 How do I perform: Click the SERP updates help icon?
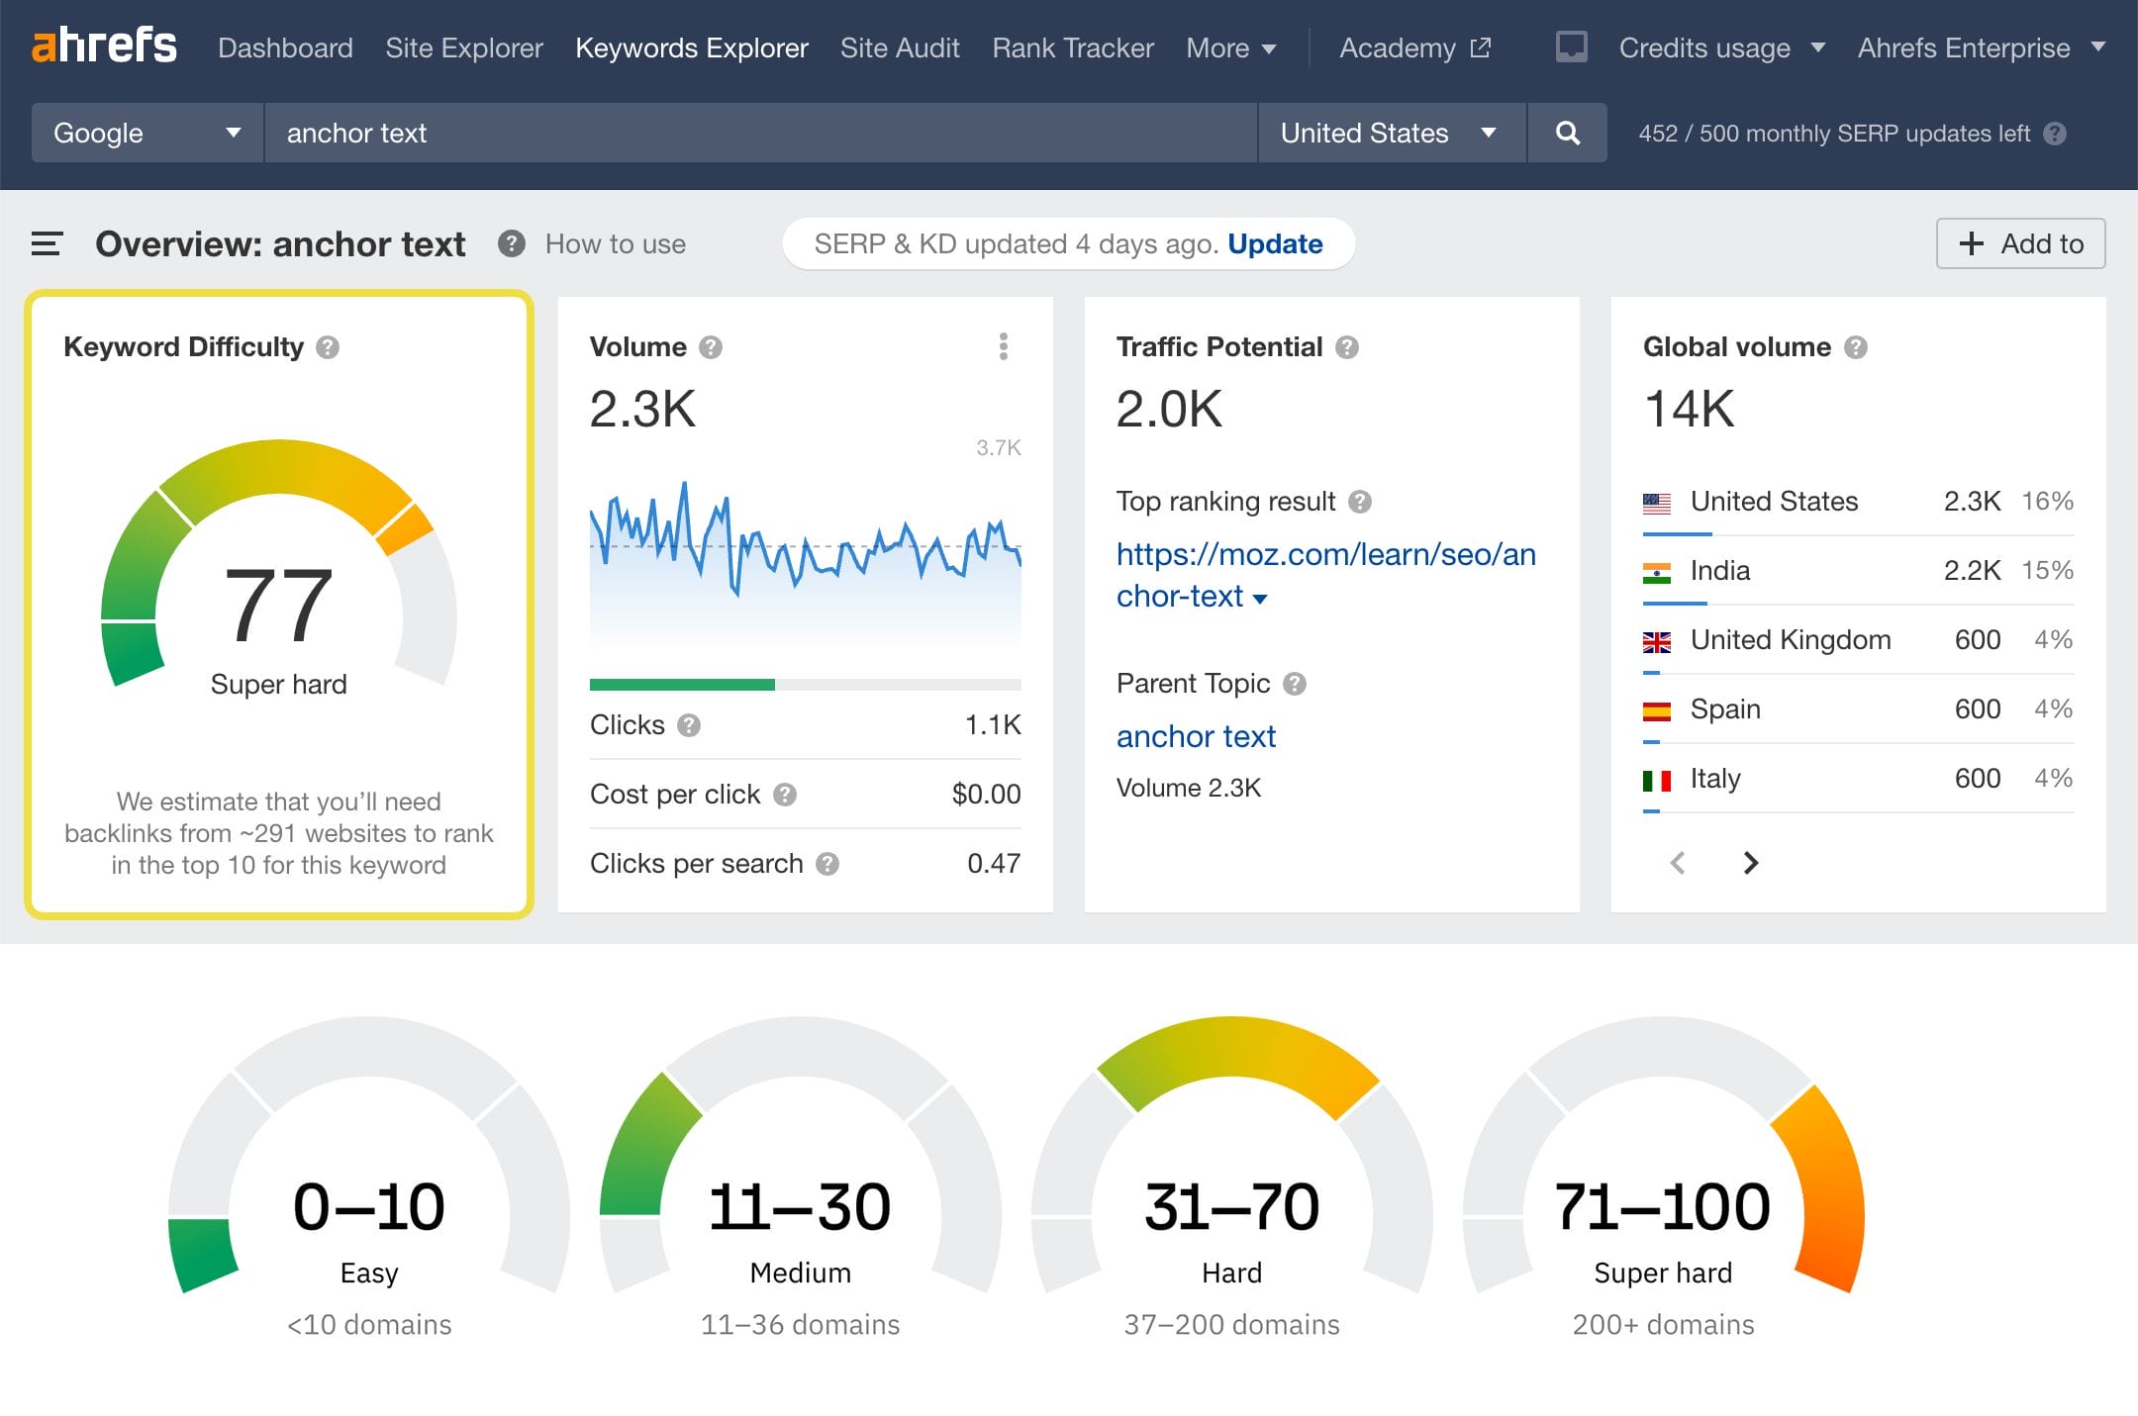pos(2053,133)
